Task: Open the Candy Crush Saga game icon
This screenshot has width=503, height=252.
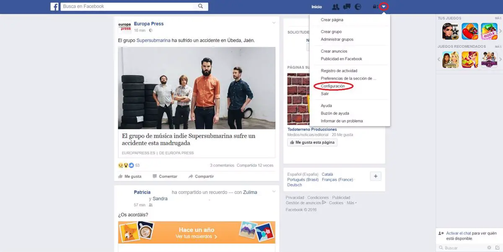Action: click(470, 31)
